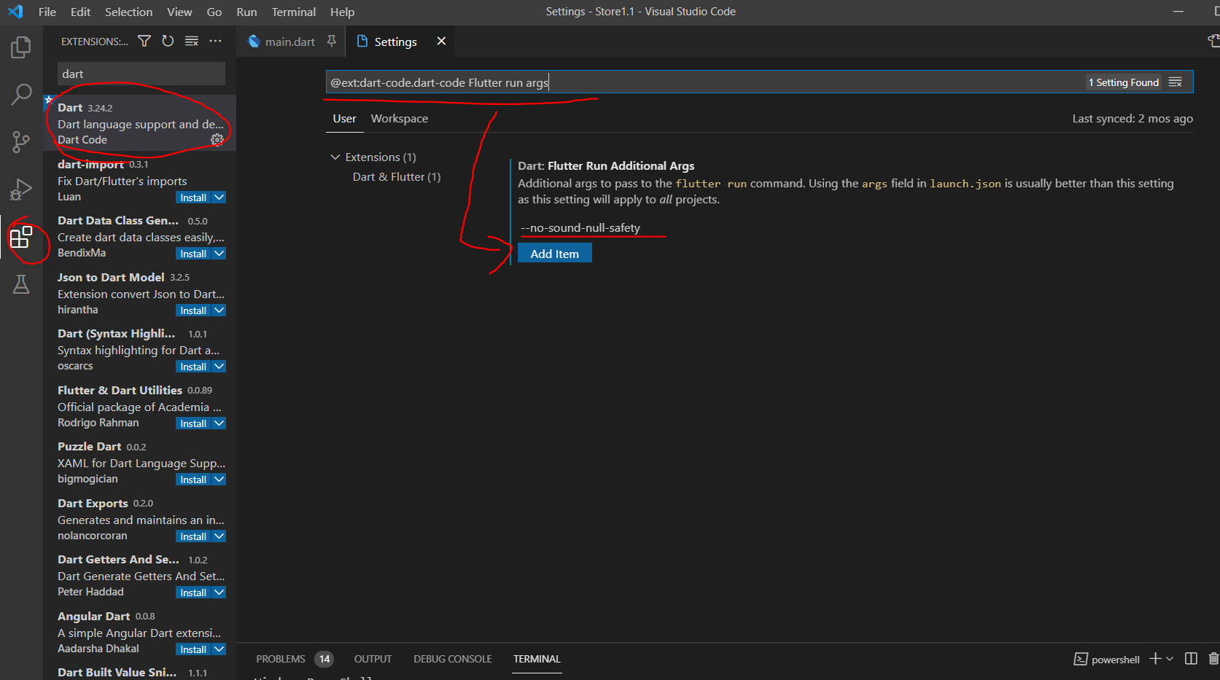This screenshot has width=1220, height=680.
Task: Click the VS Code logo icon
Action: pos(15,12)
